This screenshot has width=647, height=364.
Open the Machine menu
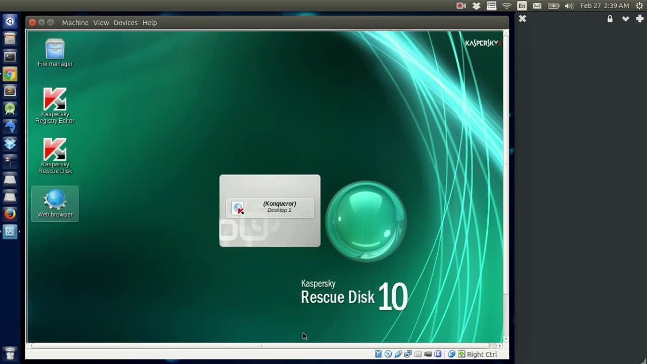coord(75,23)
